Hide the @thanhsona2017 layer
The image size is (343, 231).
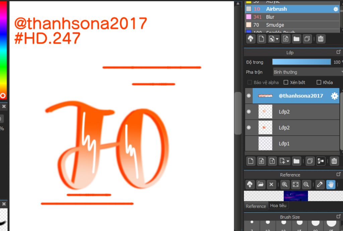click(249, 96)
